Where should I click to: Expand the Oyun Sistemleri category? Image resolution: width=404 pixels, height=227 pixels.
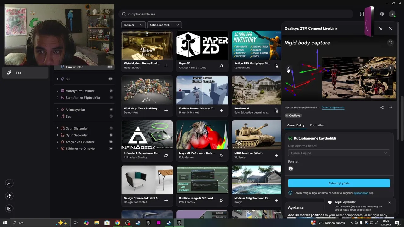point(58,128)
